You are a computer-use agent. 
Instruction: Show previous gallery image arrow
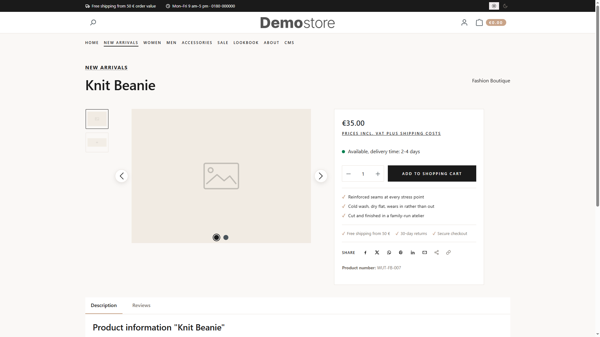coord(122,176)
